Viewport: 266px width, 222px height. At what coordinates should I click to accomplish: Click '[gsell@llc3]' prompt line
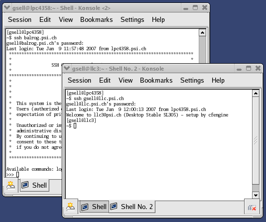[81, 120]
